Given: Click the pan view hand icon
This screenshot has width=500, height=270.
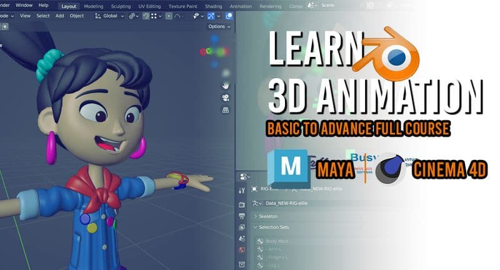Looking at the screenshot, I should click(226, 86).
